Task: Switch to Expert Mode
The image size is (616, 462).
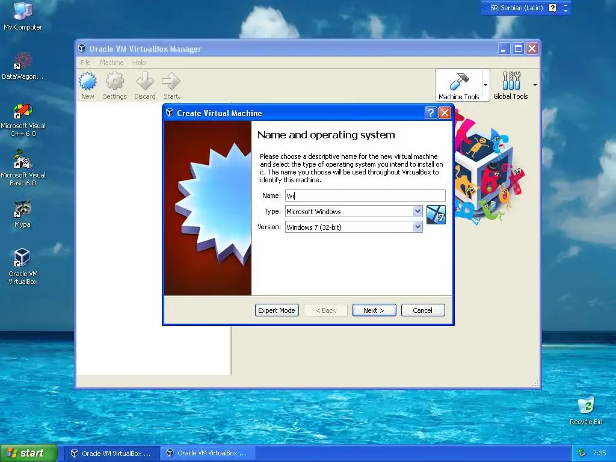Action: tap(277, 310)
